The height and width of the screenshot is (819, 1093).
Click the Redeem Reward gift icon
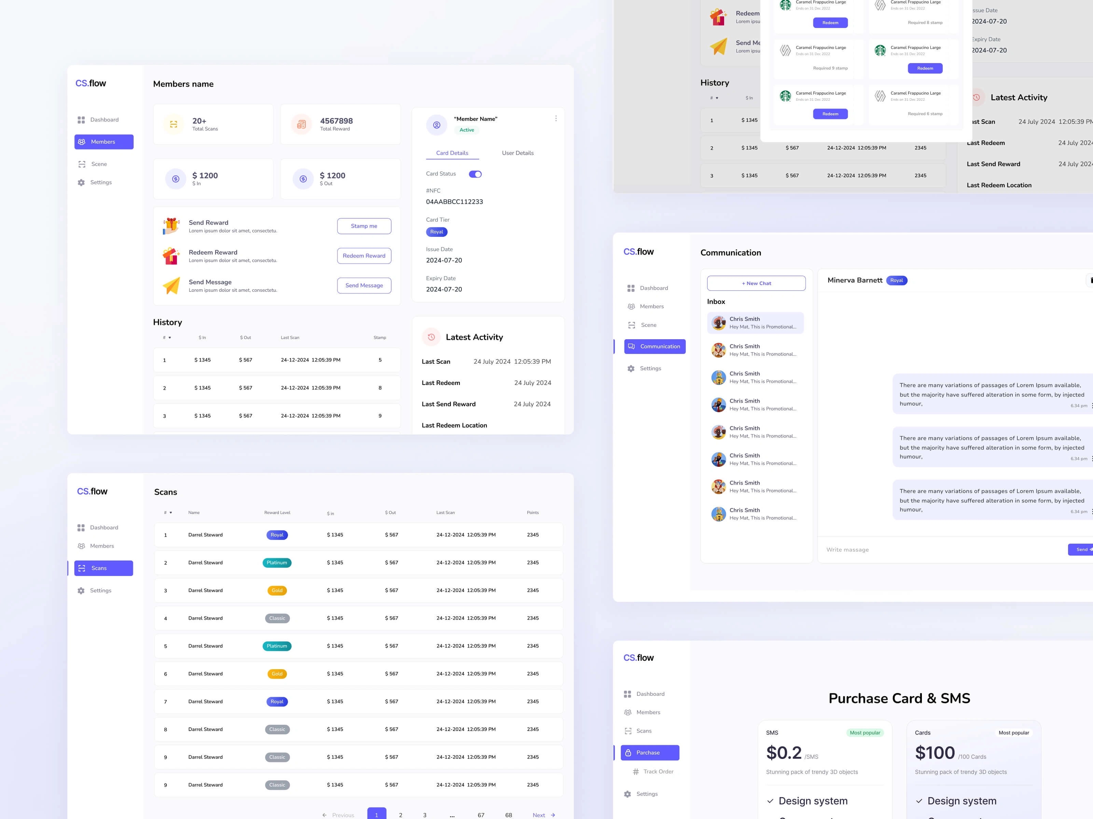[x=171, y=256]
